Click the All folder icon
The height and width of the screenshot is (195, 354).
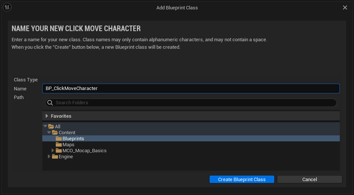tap(51, 126)
